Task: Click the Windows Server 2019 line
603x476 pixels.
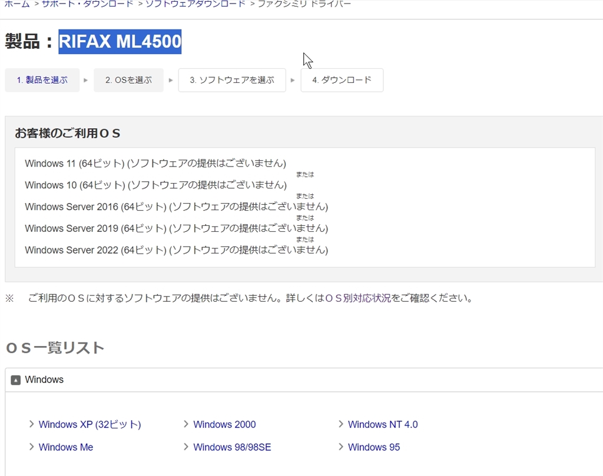Action: coord(177,229)
